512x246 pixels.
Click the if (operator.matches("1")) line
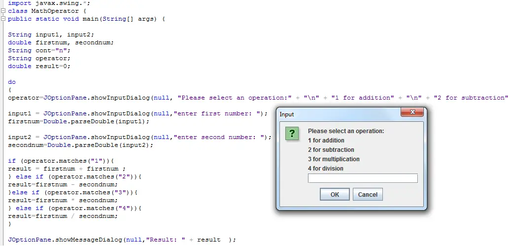pyautogui.click(x=61, y=161)
